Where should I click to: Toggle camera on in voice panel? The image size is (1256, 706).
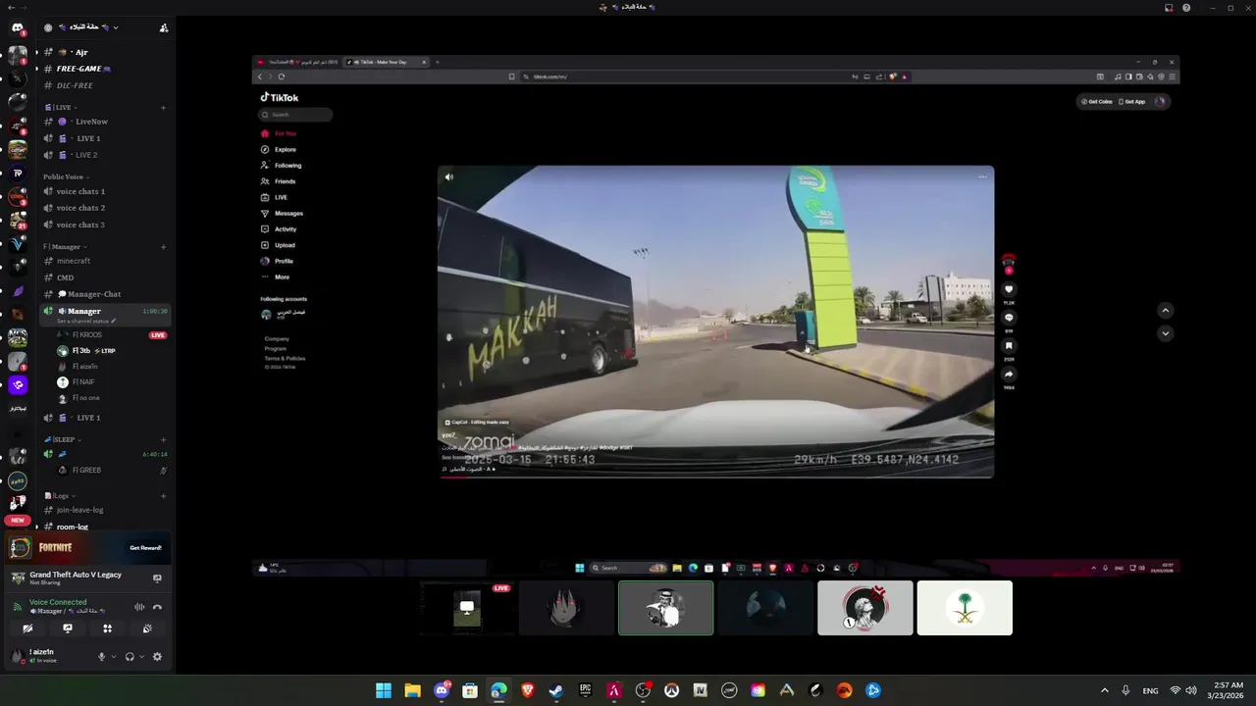27,629
